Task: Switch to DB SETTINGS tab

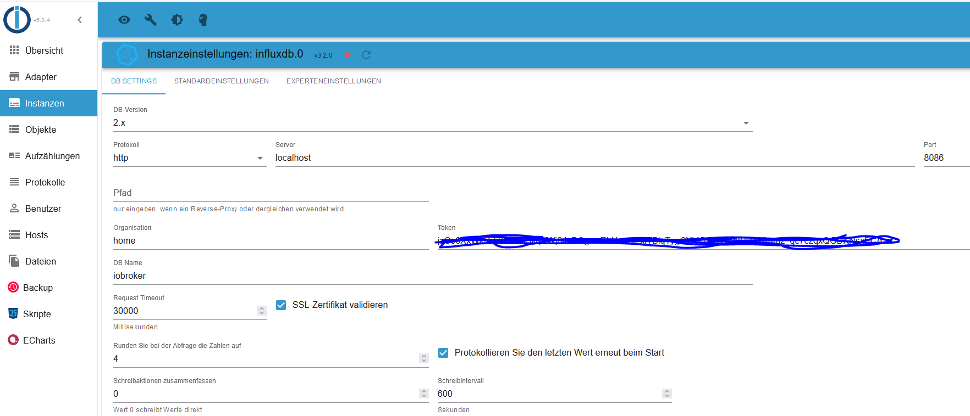Action: [134, 81]
